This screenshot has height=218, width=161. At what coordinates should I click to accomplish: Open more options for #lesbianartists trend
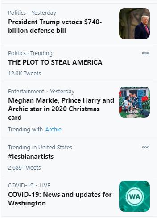145,147
